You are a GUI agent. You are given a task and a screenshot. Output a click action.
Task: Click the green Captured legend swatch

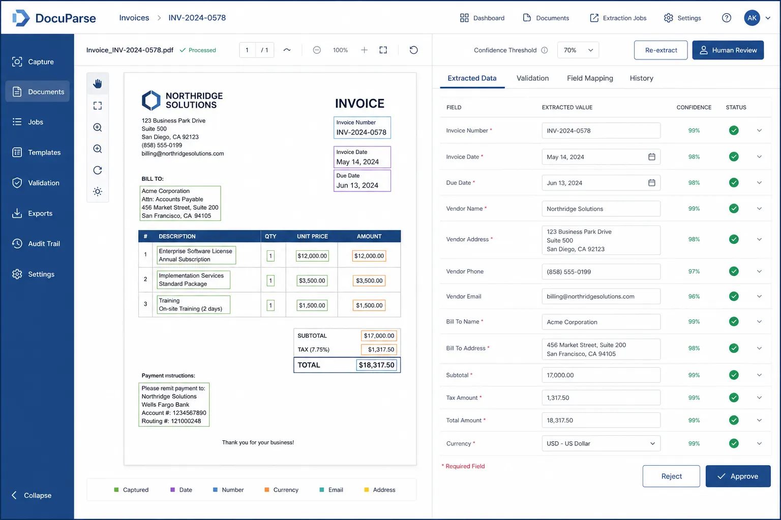(x=116, y=490)
